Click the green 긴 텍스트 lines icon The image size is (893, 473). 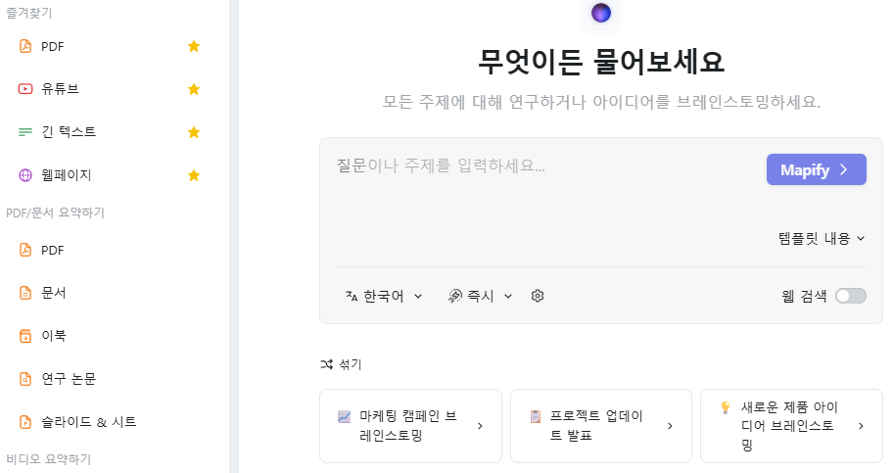[x=25, y=132]
